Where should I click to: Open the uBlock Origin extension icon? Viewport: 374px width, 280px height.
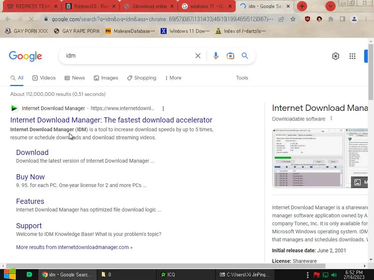pyautogui.click(x=308, y=19)
